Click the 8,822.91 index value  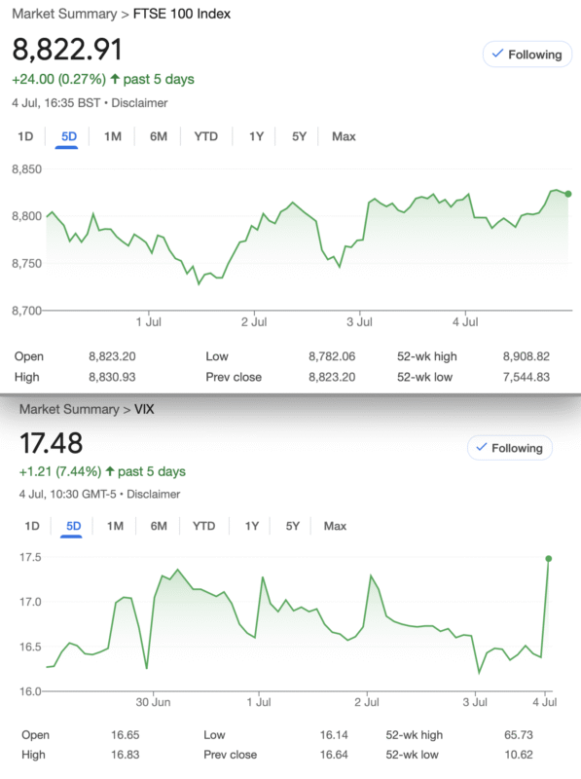(67, 50)
